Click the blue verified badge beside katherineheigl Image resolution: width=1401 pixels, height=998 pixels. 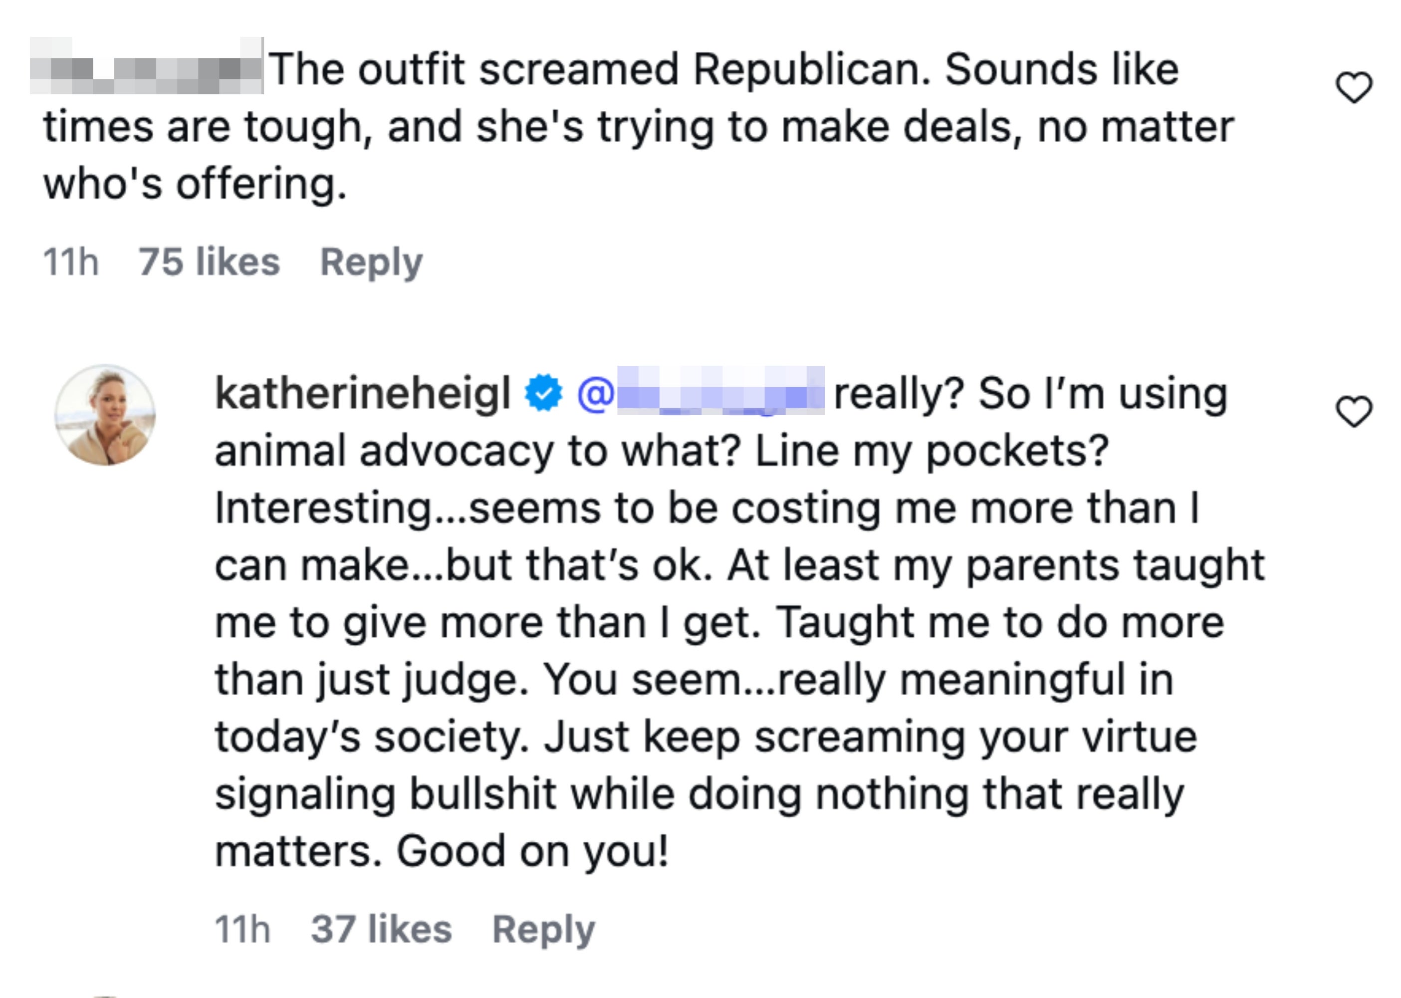tap(543, 394)
